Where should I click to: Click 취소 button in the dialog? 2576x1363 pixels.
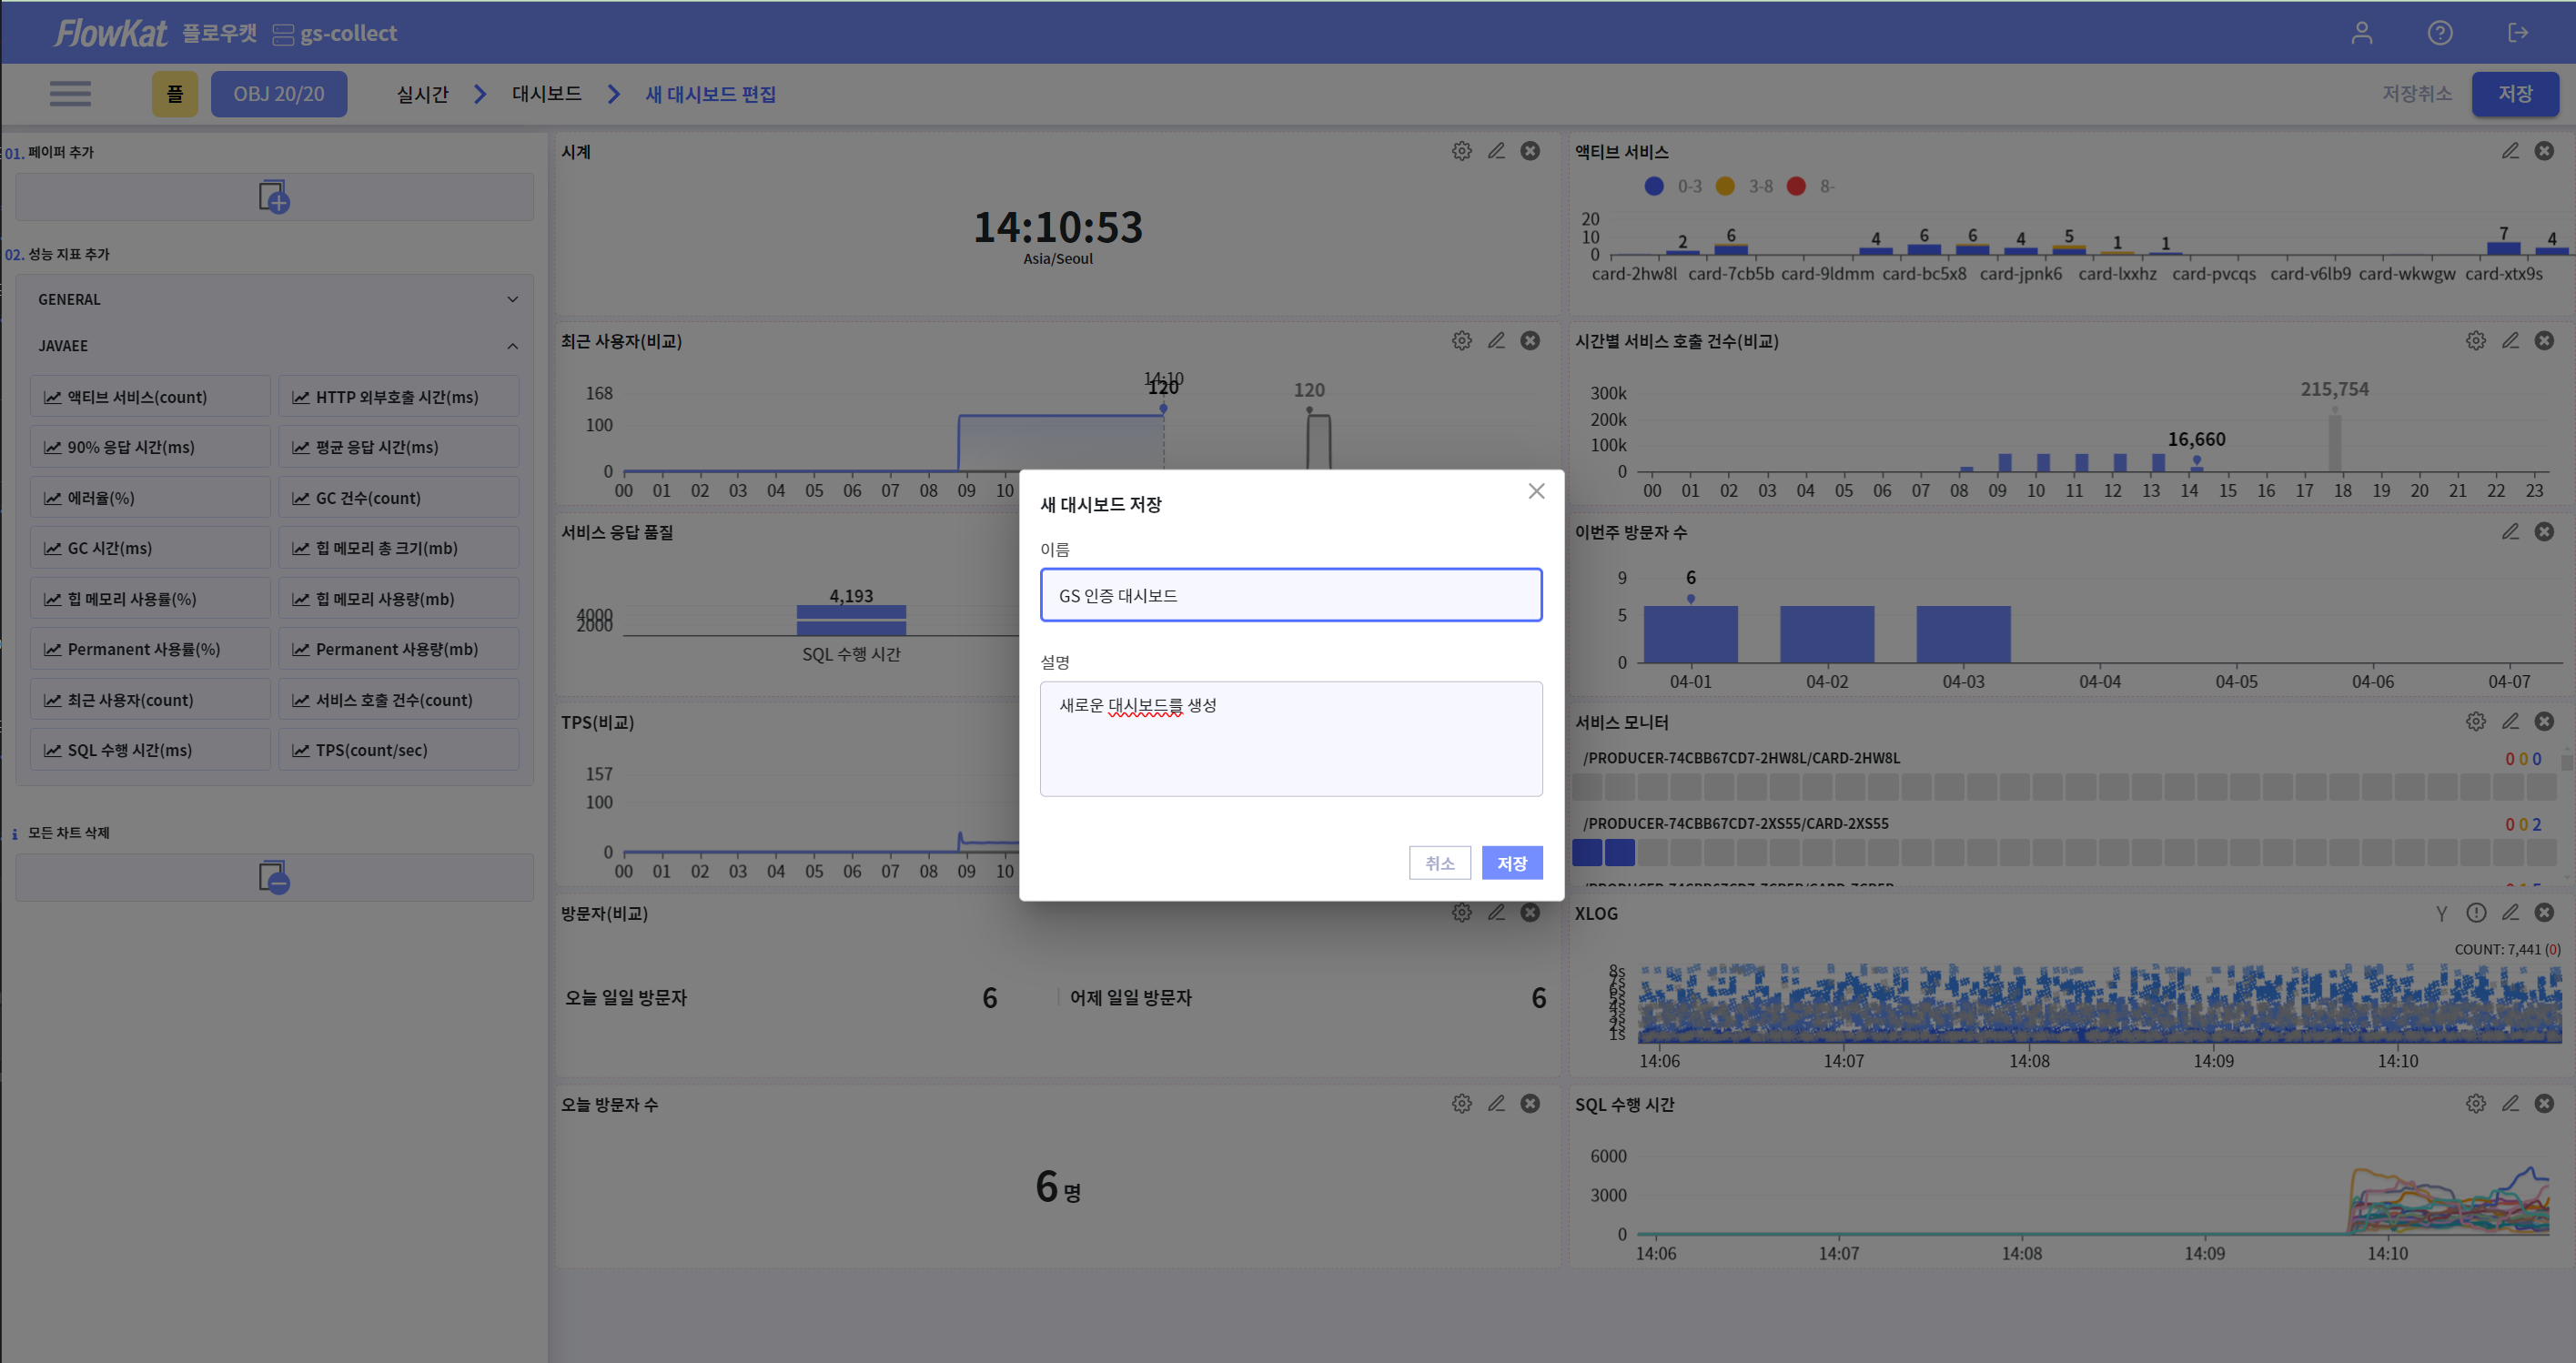point(1439,862)
